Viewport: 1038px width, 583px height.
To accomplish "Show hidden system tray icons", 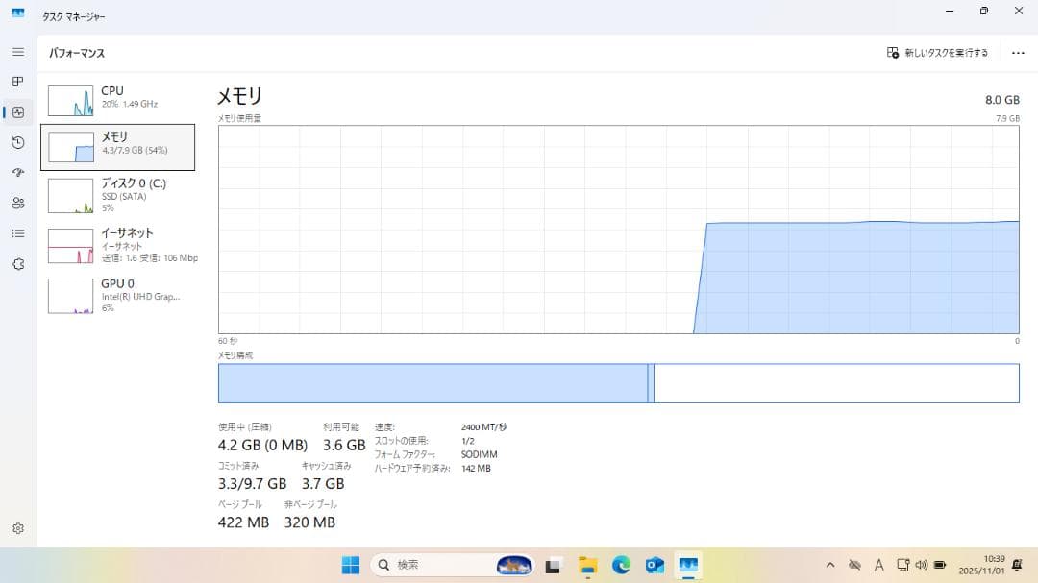I will pos(830,565).
